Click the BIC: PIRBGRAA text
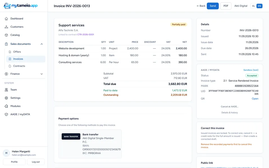 (92, 153)
